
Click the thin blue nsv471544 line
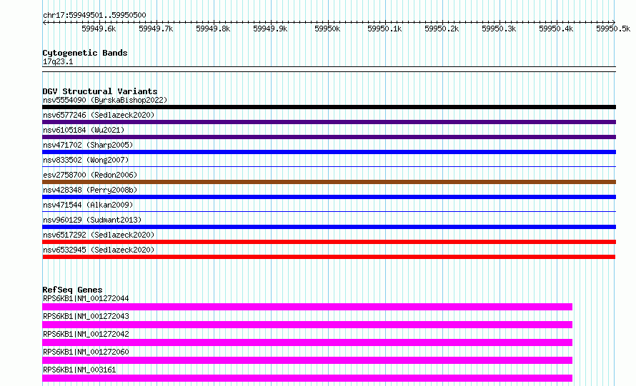(x=329, y=211)
